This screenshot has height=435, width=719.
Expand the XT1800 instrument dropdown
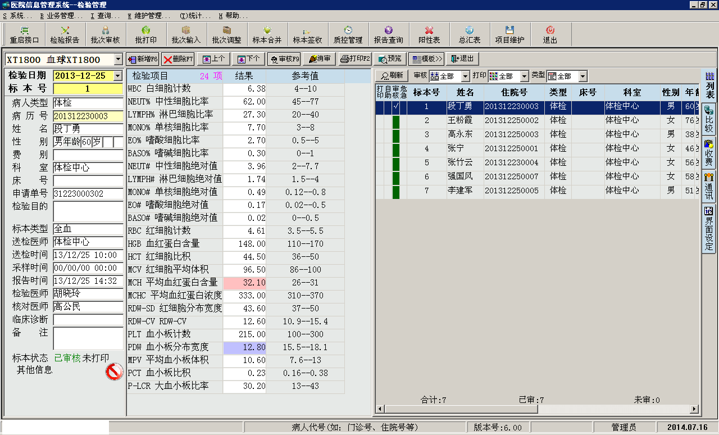point(118,59)
